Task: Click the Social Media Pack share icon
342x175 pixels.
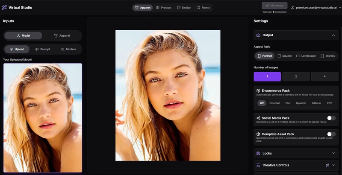Action: [258, 118]
